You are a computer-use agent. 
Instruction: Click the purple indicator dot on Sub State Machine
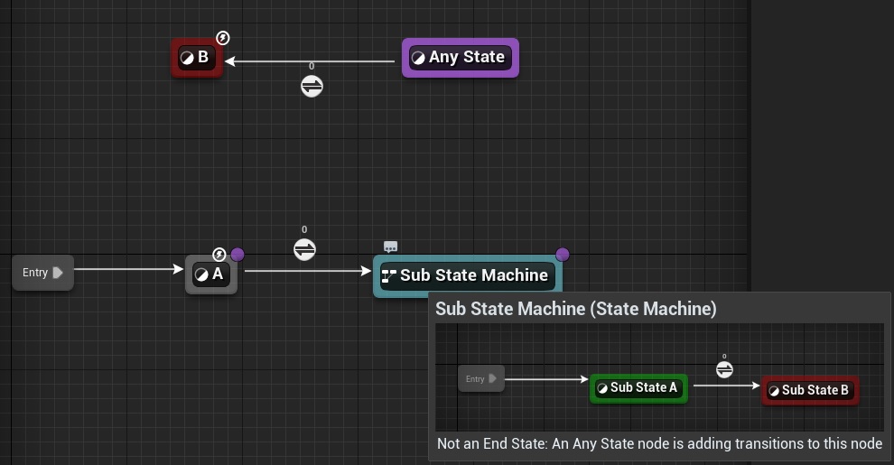[562, 255]
